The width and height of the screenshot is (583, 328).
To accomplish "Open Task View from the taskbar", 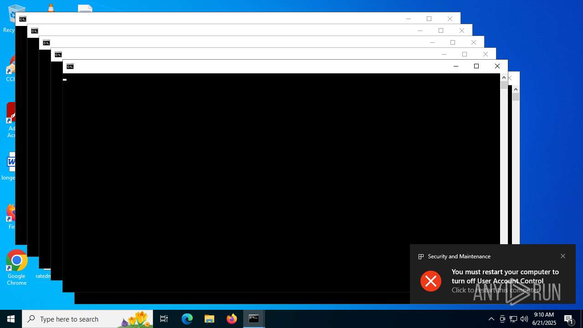I will coord(164,319).
